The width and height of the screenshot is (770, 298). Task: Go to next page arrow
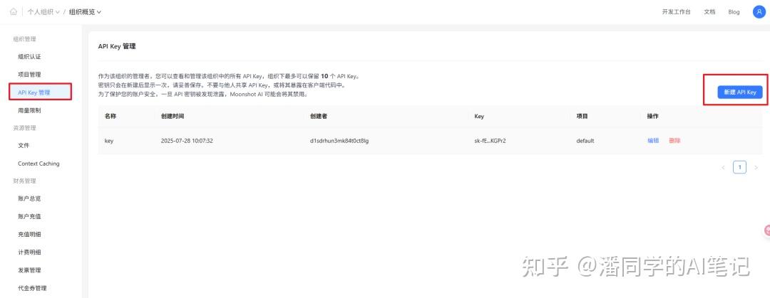point(756,168)
